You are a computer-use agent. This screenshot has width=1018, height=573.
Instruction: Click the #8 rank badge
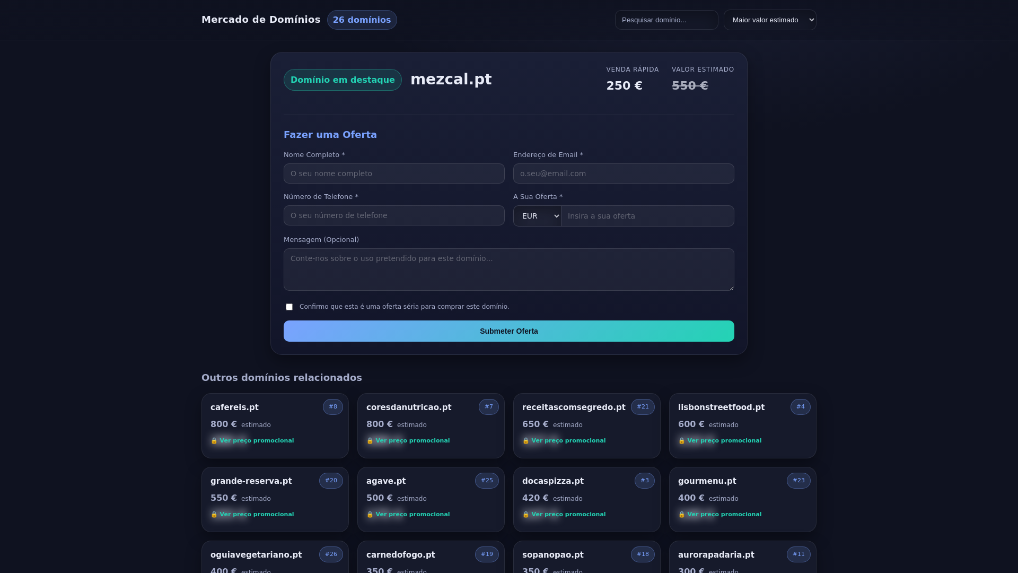pyautogui.click(x=333, y=407)
